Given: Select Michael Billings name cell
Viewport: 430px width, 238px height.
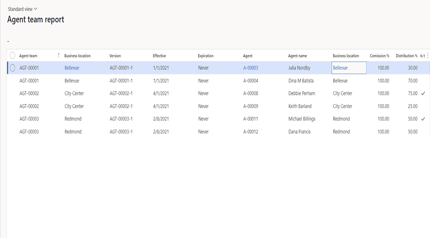Looking at the screenshot, I should pyautogui.click(x=302, y=119).
